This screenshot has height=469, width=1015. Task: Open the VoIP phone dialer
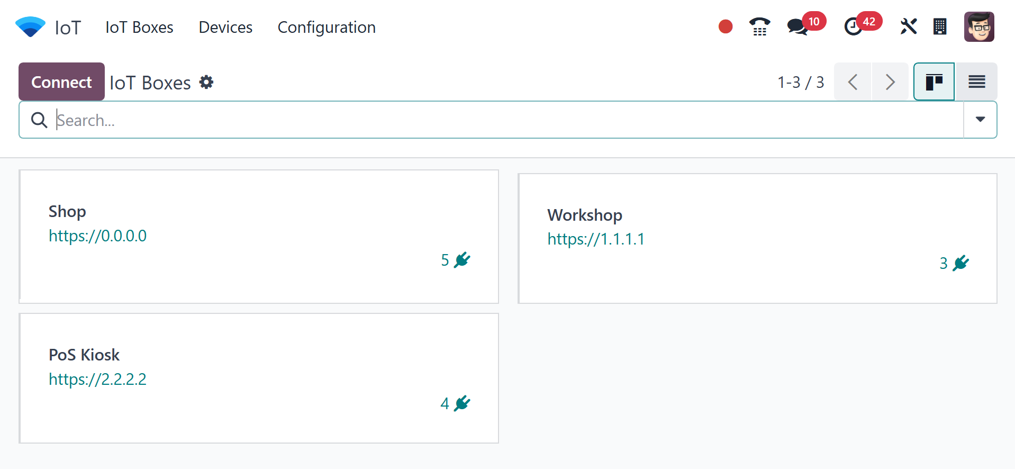759,26
